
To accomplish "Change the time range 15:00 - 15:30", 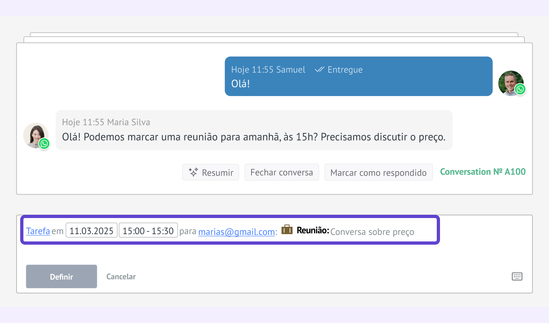I will [x=148, y=231].
